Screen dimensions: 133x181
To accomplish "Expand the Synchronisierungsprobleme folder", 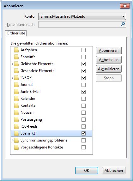I will coord(12,141).
